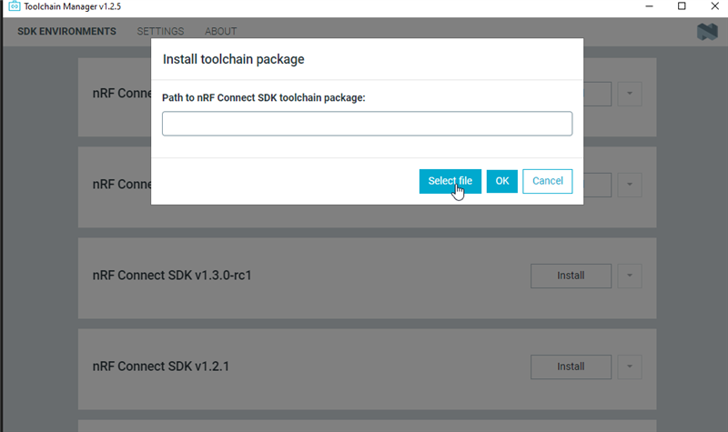Viewport: 728px width, 432px height.
Task: Focus the toolchain package path field
Action: click(x=367, y=124)
